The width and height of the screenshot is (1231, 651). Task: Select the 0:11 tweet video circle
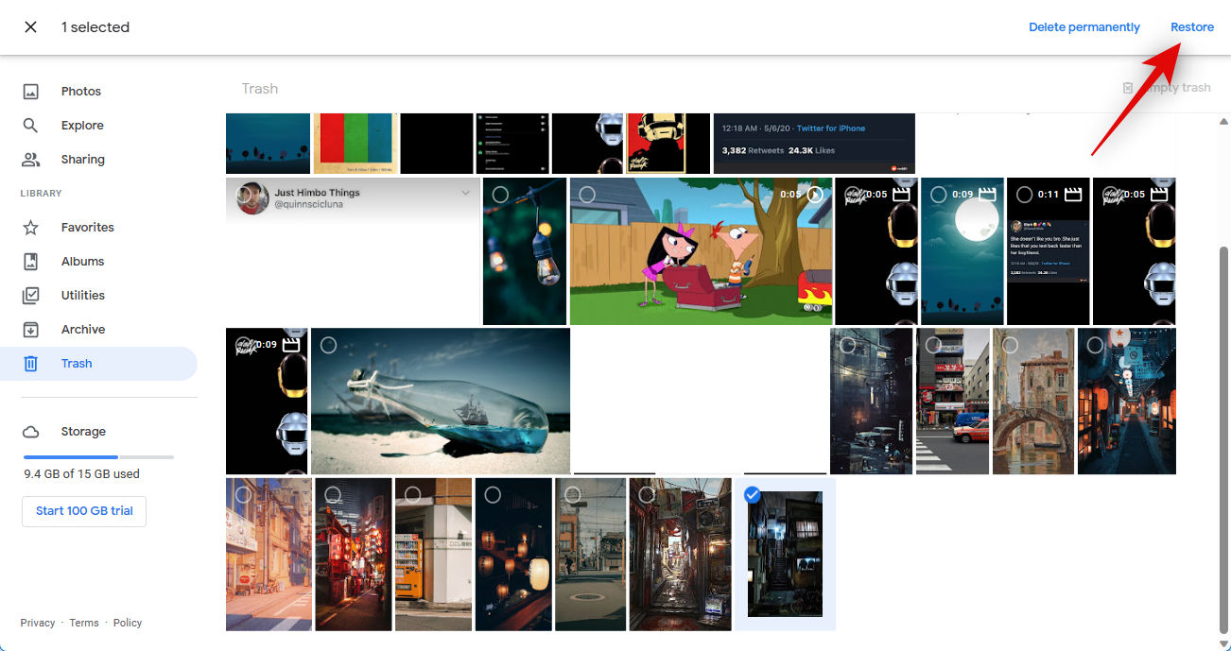1024,195
